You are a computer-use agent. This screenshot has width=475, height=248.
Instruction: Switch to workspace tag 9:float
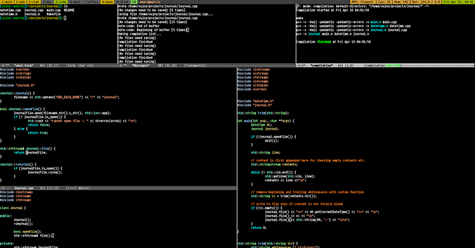click(122, 2)
